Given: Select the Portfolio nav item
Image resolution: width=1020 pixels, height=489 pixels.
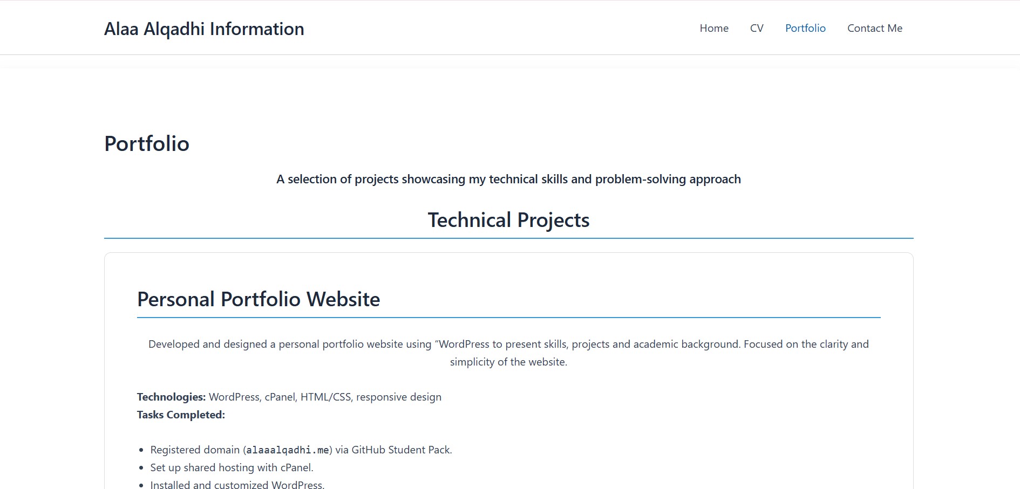Looking at the screenshot, I should 805,28.
